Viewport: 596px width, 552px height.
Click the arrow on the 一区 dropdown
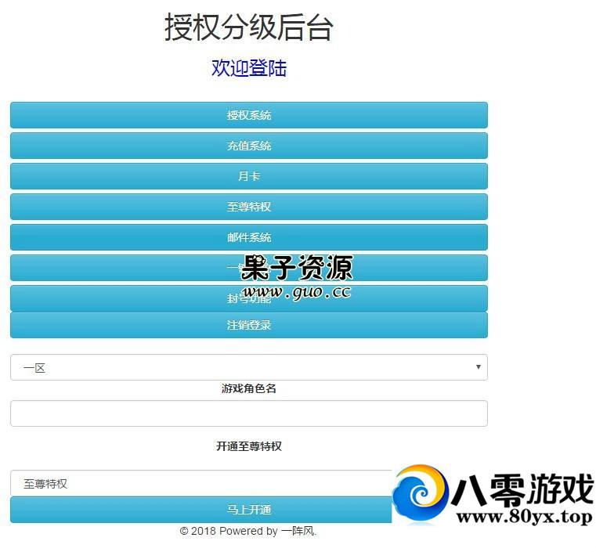pyautogui.click(x=478, y=367)
